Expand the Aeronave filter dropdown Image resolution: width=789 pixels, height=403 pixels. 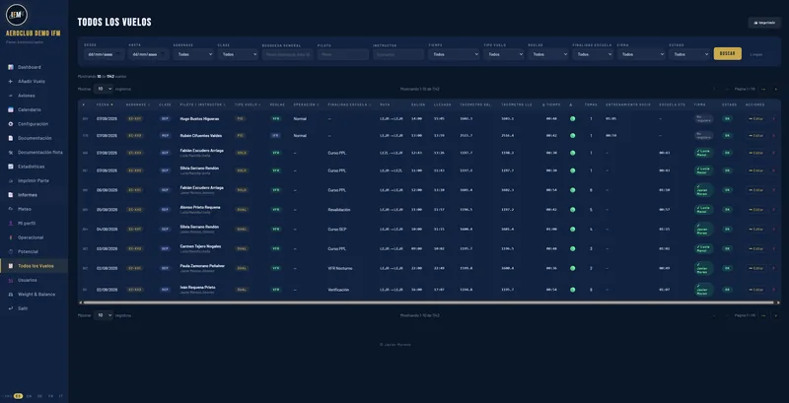tap(193, 54)
